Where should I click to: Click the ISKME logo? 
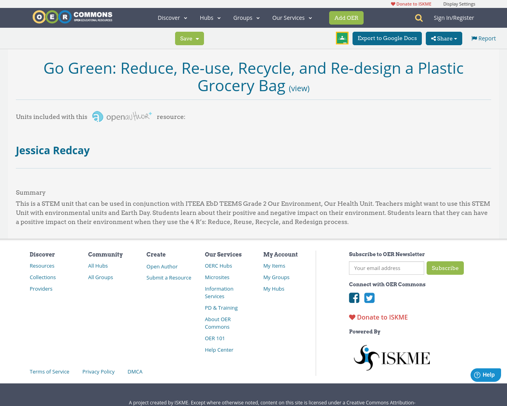pos(391,356)
